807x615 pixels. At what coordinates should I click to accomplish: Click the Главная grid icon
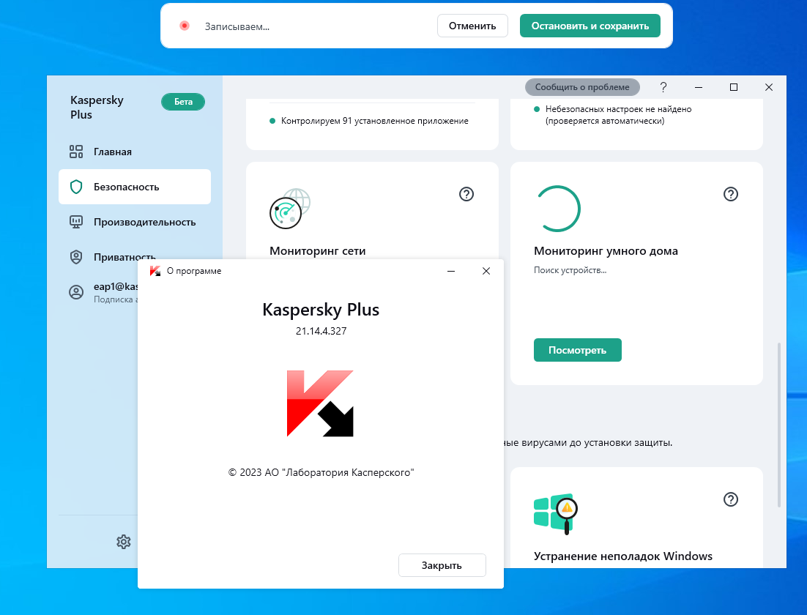(x=76, y=152)
